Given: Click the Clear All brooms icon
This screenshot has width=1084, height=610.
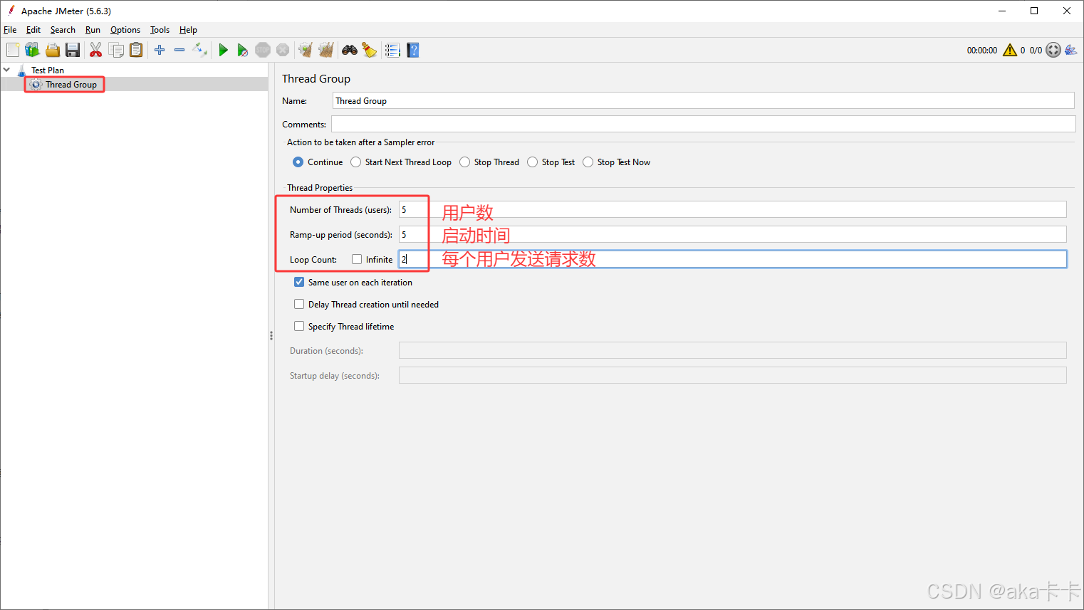Looking at the screenshot, I should [326, 50].
